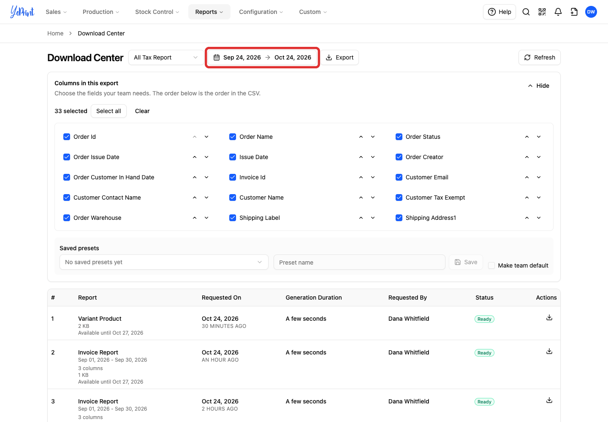Open the saved presets dropdown
This screenshot has width=608, height=422.
pos(164,262)
